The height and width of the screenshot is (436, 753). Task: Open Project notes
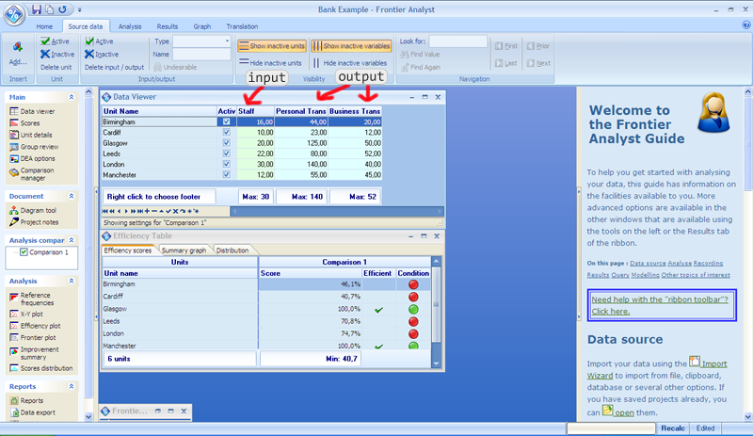coord(34,222)
